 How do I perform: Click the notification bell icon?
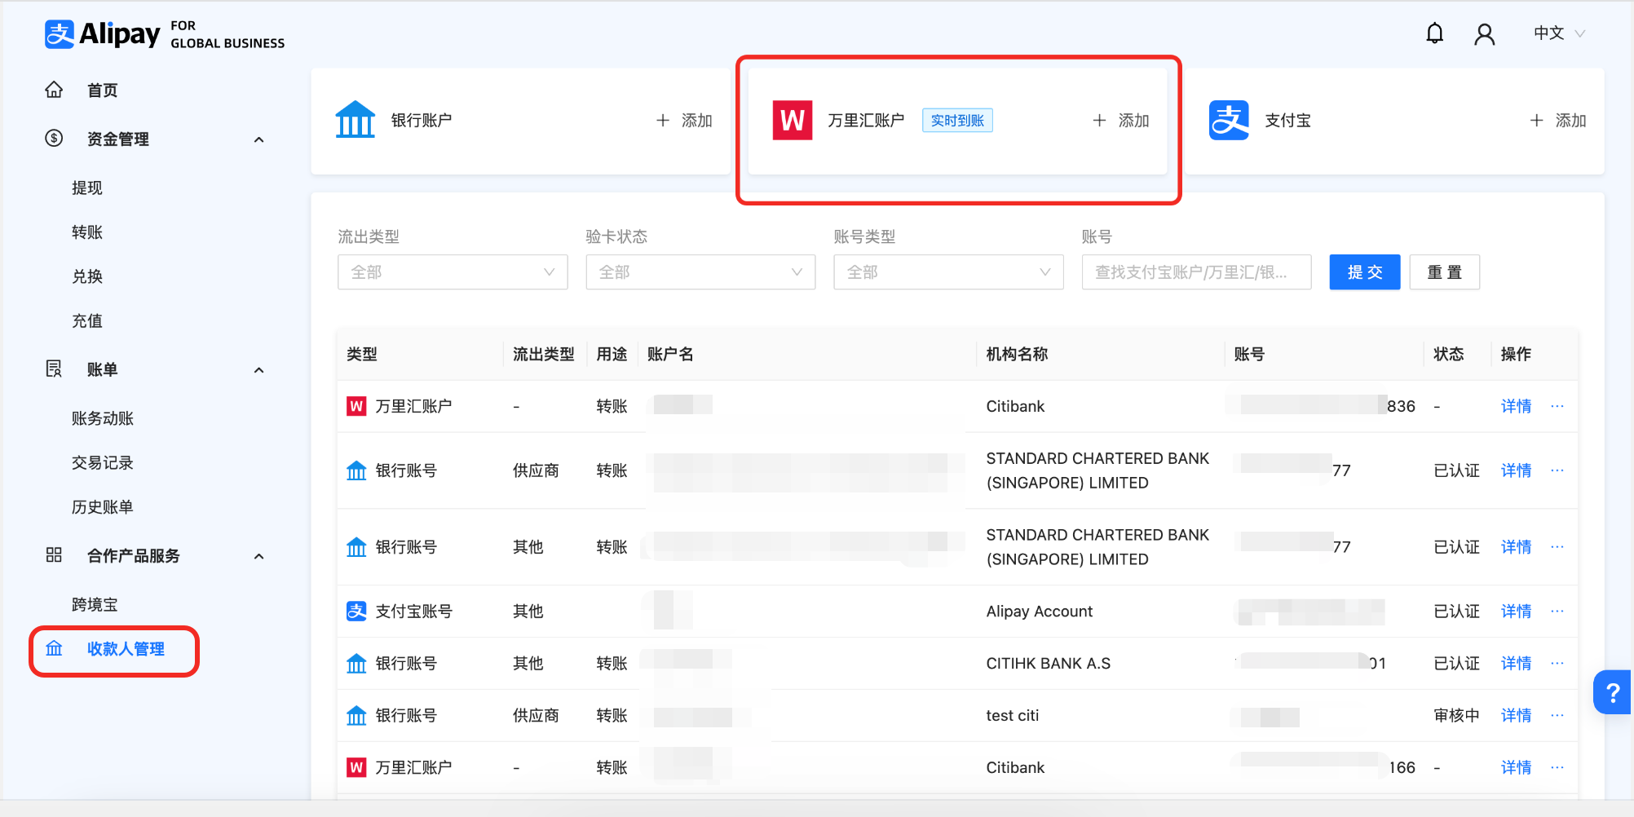pos(1434,33)
